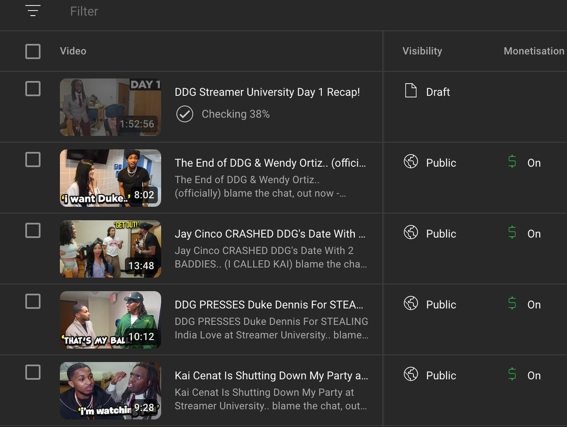Click Public visibility for The End of DDG
Image resolution: width=567 pixels, height=427 pixels.
coord(441,163)
